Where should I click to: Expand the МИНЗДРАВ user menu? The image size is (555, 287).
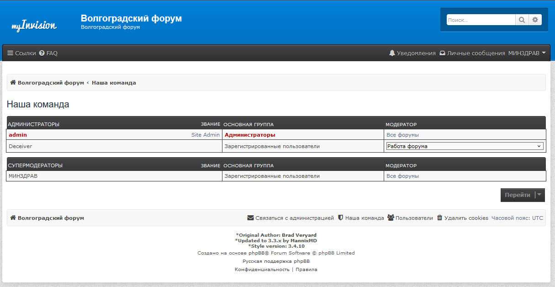(527, 53)
